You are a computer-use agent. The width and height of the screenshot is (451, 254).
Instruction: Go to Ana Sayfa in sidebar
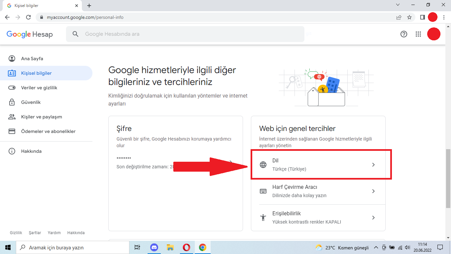tap(32, 59)
